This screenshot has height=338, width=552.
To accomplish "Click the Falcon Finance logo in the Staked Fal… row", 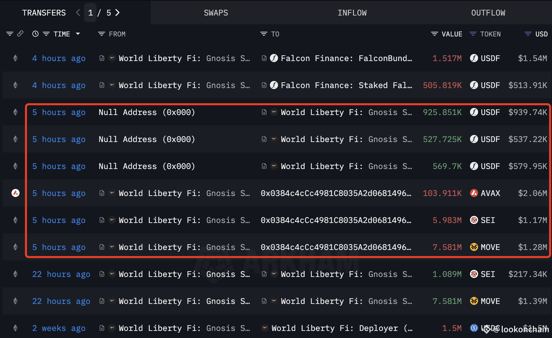I will pyautogui.click(x=274, y=85).
